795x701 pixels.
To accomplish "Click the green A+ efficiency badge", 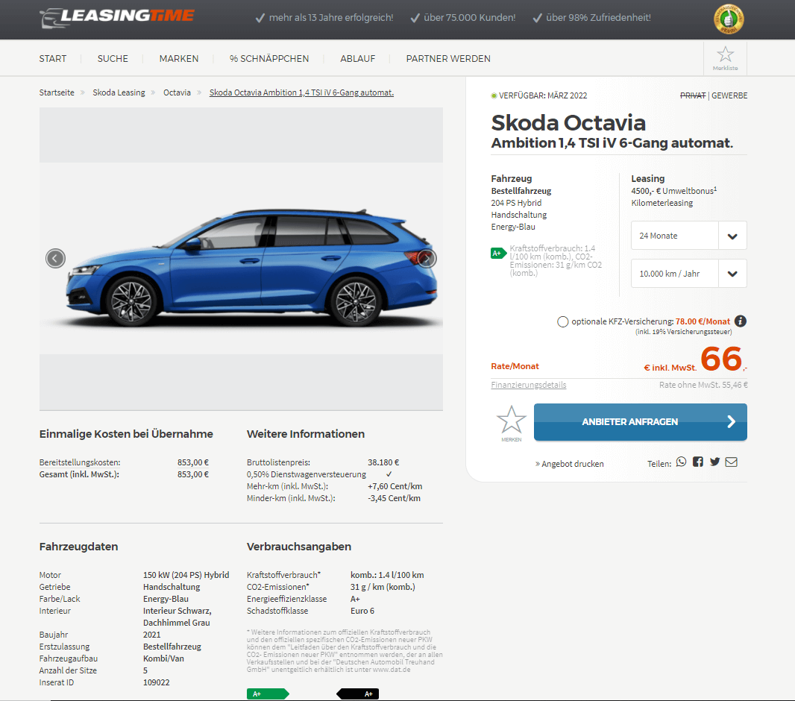I will [x=498, y=253].
